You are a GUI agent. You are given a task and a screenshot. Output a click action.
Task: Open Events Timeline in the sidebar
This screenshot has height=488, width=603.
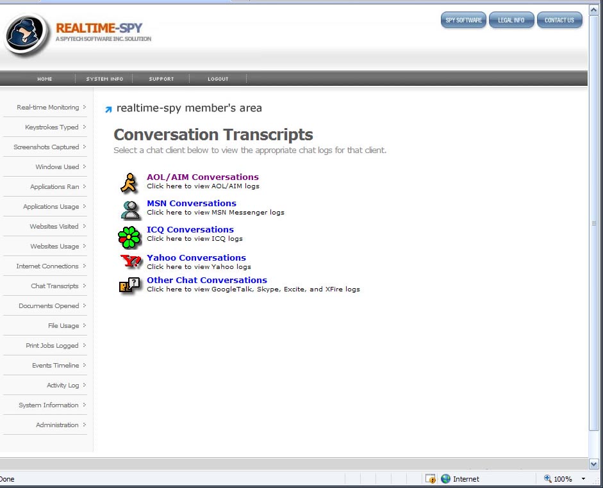click(55, 366)
